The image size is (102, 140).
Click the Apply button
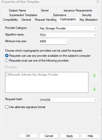70,136
